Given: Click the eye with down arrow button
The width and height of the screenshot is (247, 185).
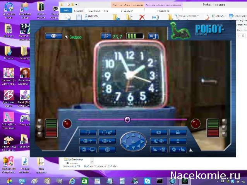Looking at the screenshot, I should pos(107,141).
